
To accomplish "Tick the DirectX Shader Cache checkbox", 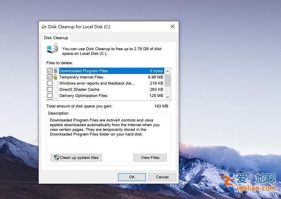I will [50, 89].
